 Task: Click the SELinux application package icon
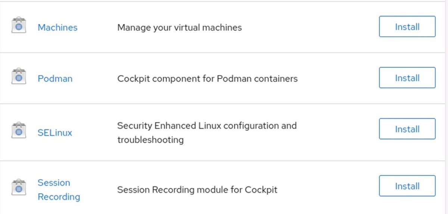[x=19, y=130]
